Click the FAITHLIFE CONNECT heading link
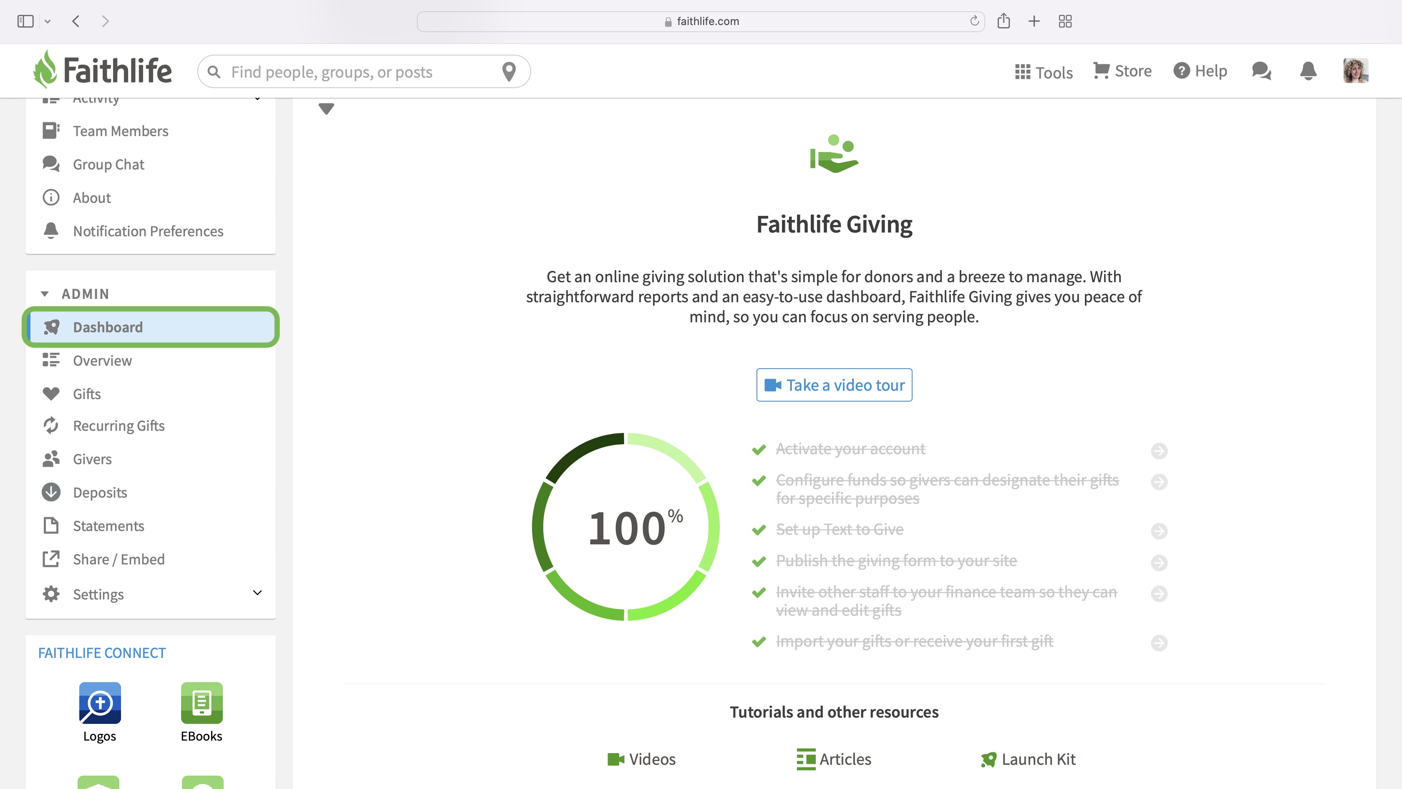Viewport: 1402px width, 789px height. (102, 653)
